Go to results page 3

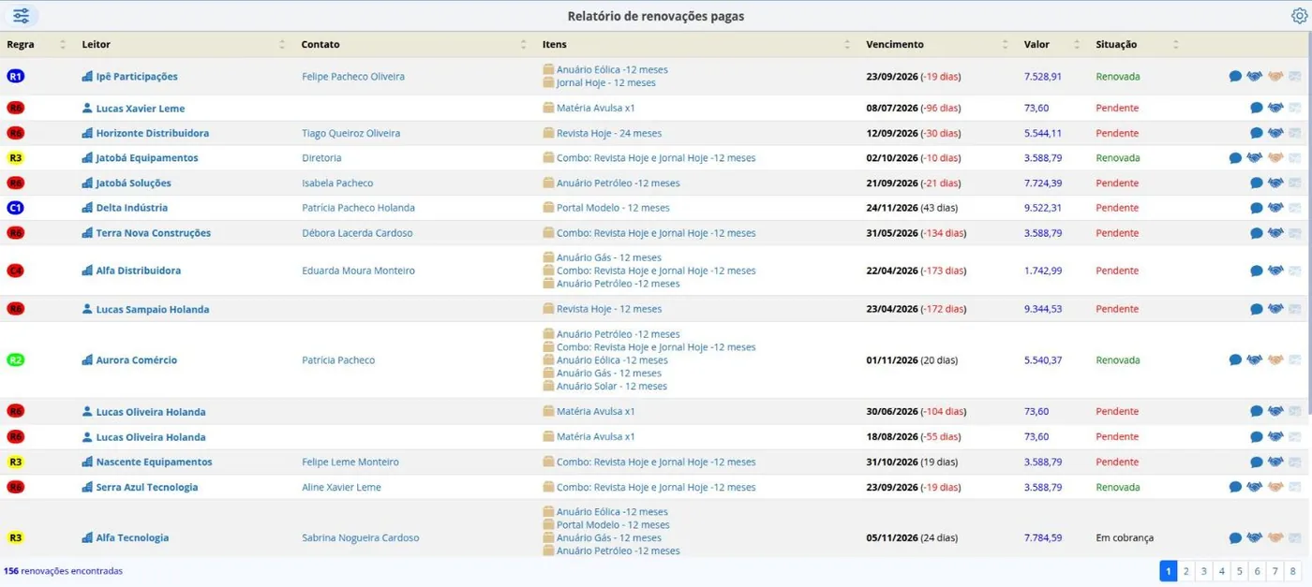[1204, 571]
